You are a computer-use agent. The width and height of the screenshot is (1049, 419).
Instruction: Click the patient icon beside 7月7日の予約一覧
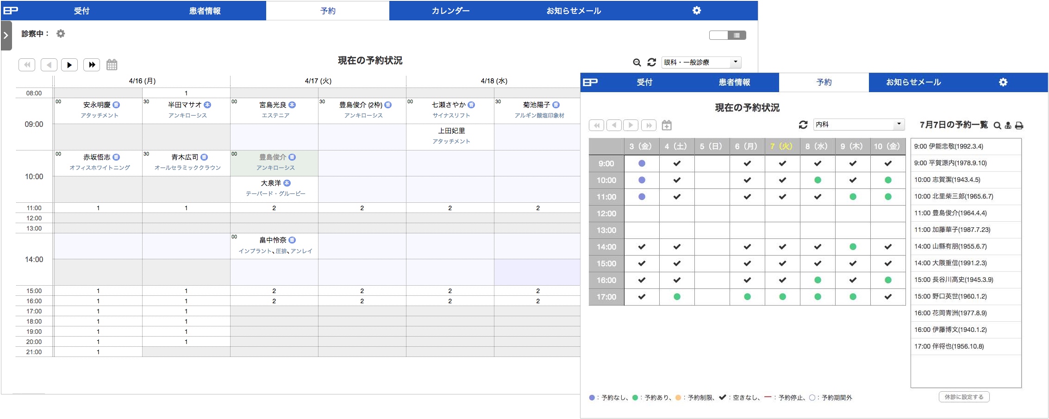[x=1008, y=125]
